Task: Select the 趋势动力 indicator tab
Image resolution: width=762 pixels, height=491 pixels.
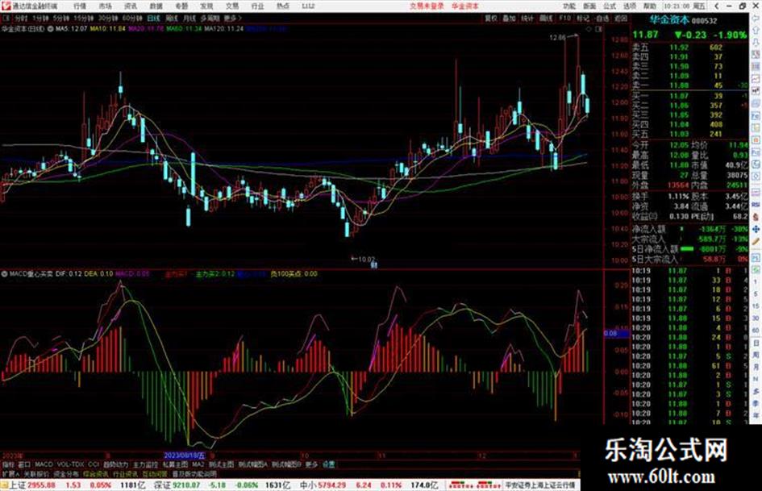Action: (115, 464)
